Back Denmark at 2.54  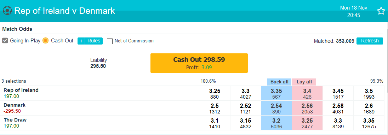[276, 108]
